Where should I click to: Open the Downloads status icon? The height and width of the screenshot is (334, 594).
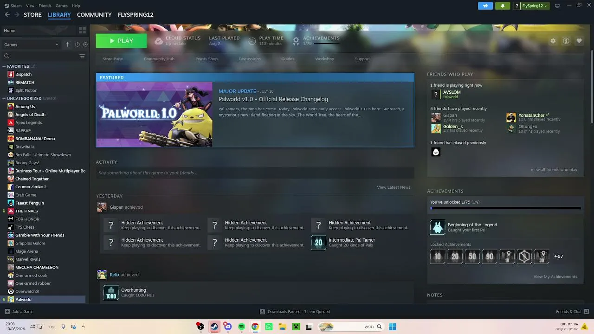pos(262,312)
